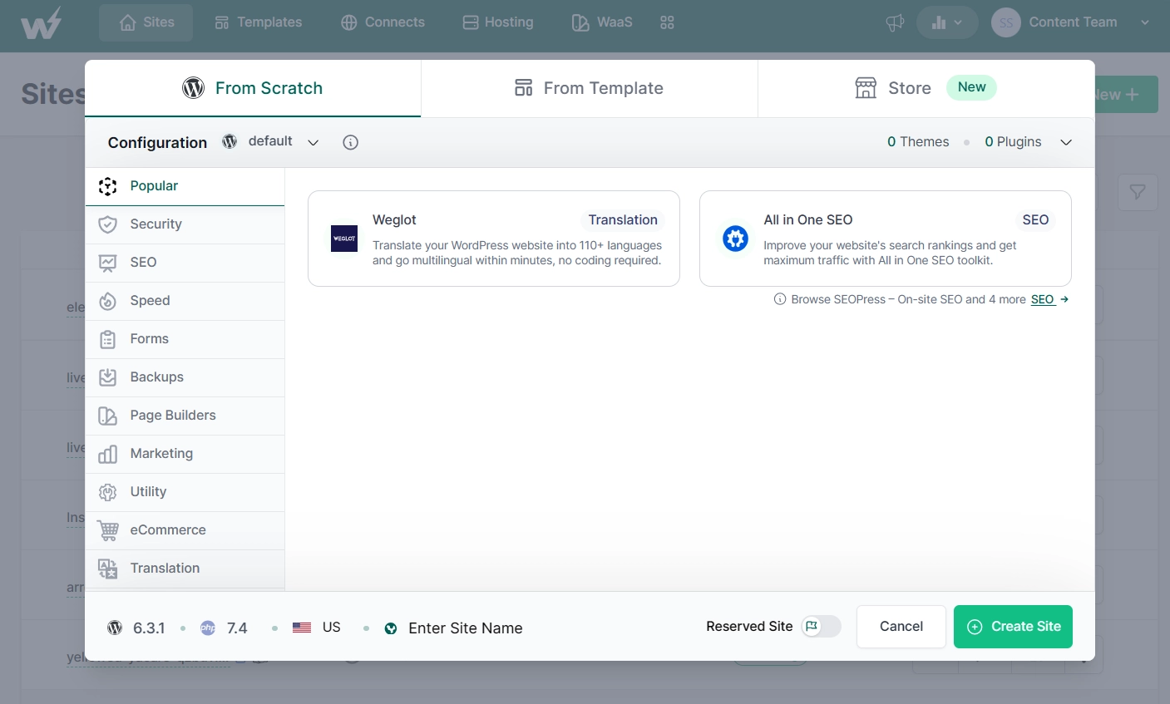Change PHP version 7.4

(224, 628)
